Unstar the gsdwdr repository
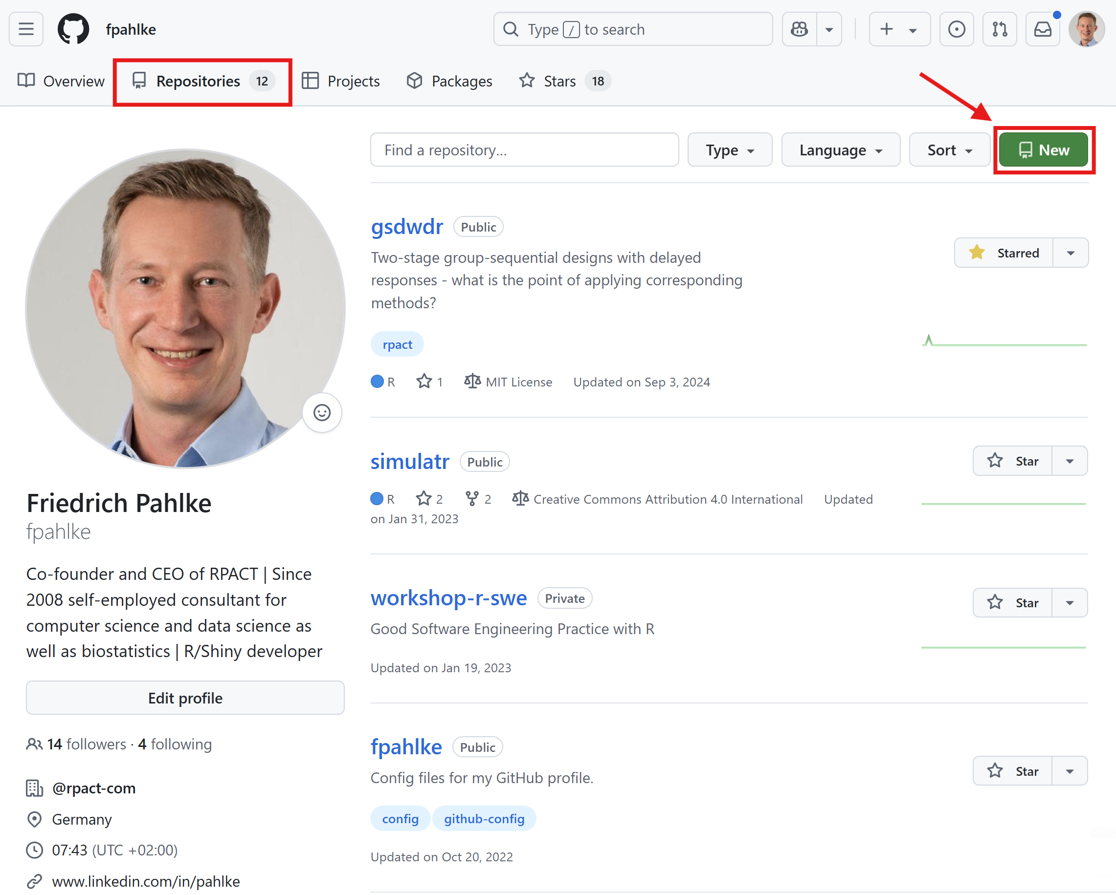Image resolution: width=1116 pixels, height=895 pixels. (x=1003, y=253)
